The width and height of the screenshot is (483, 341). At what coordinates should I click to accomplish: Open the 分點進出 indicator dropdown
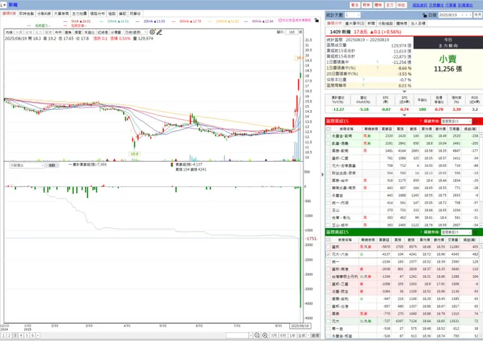click(27, 166)
